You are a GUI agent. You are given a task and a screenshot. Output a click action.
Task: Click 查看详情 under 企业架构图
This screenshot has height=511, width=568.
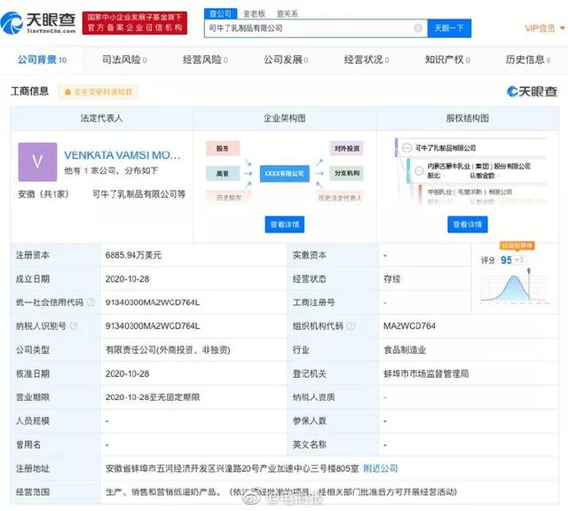283,224
